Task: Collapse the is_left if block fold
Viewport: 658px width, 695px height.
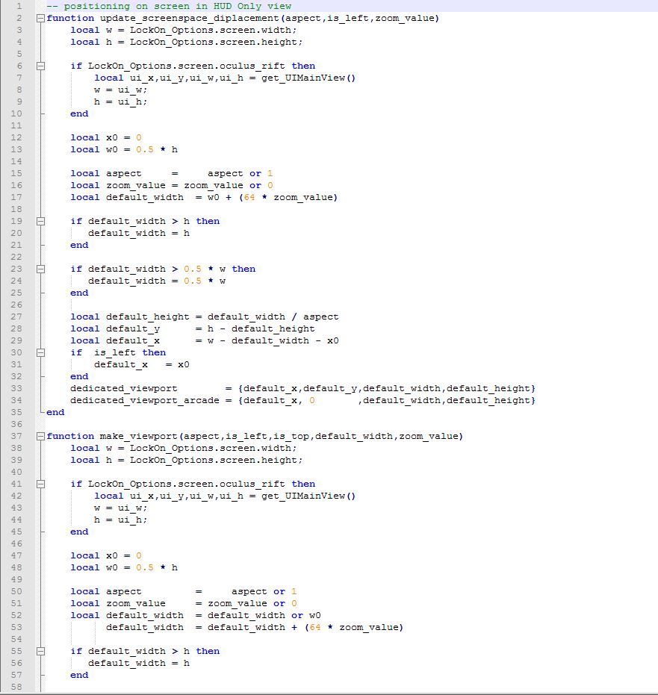Action: click(x=42, y=352)
